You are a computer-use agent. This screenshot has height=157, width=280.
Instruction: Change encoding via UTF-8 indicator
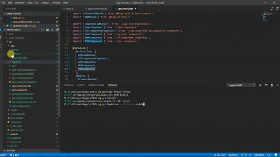pyautogui.click(x=244, y=155)
